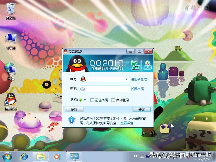This screenshot has height=162, width=216.
Task: Click the taskbar date 2022/4/6
Action: pos(201,159)
